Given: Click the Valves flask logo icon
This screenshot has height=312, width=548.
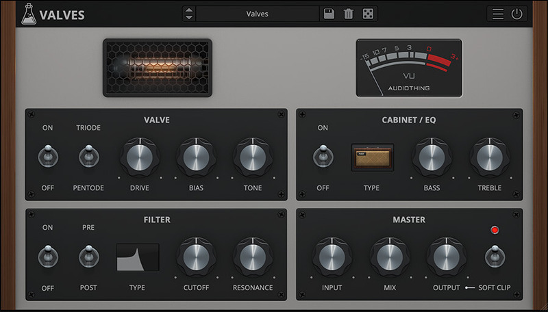Looking at the screenshot, I should click(x=27, y=14).
